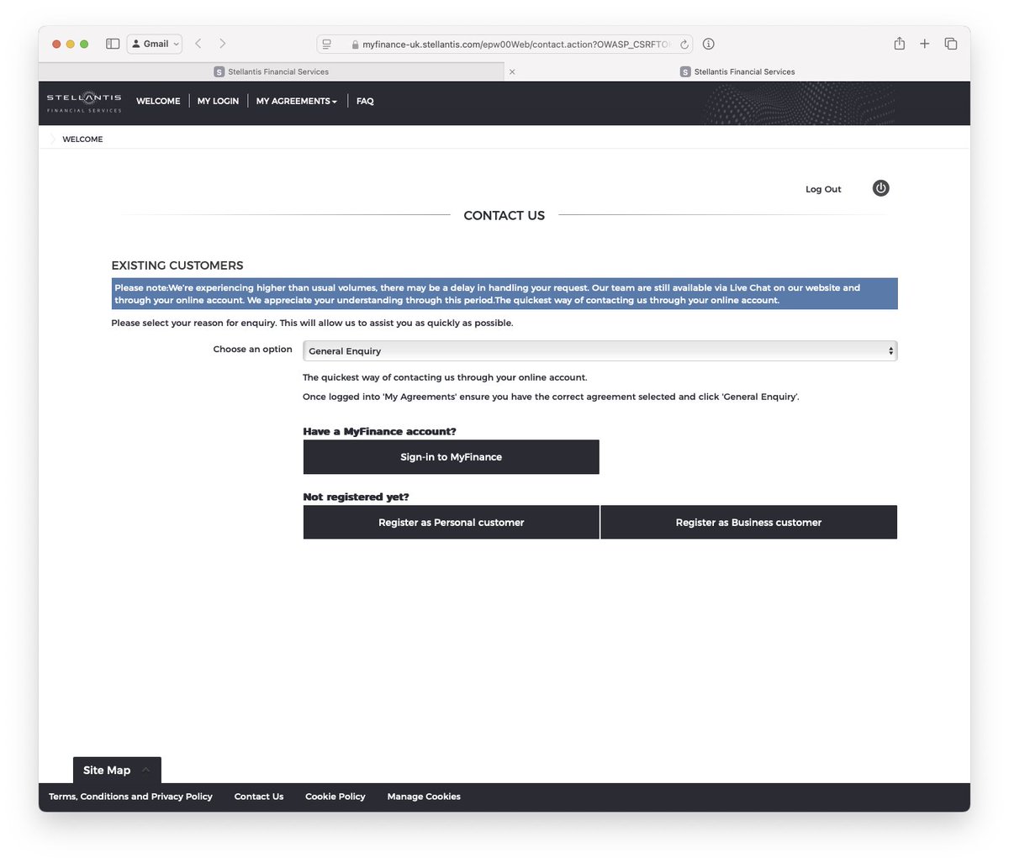The image size is (1009, 863).
Task: Click Register as Personal customer
Action: click(451, 523)
